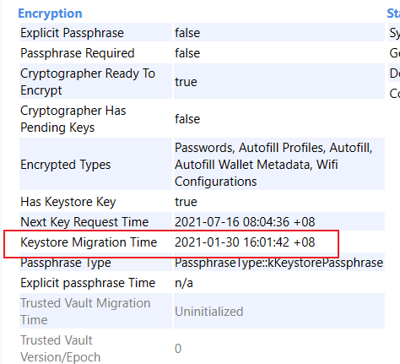Click the Next Key Request Time value
Image resolution: width=400 pixels, height=364 pixels.
(x=245, y=222)
